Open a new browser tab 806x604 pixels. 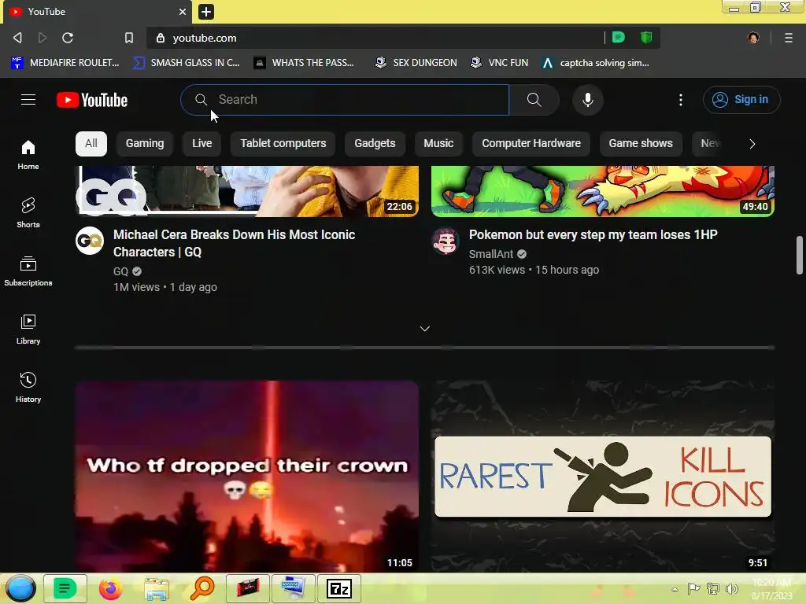tap(206, 11)
